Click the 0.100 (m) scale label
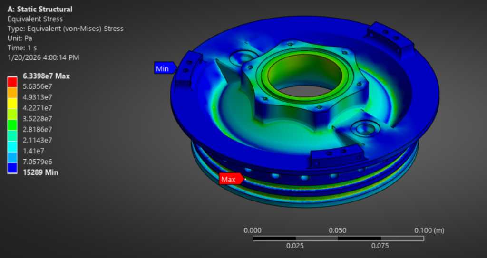 (429, 230)
